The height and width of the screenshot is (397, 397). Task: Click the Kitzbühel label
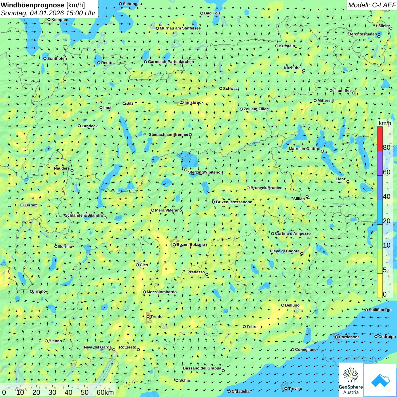(x=293, y=68)
